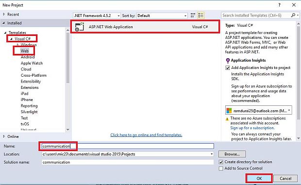Select the Web template category
301x185 pixels.
(x=25, y=51)
